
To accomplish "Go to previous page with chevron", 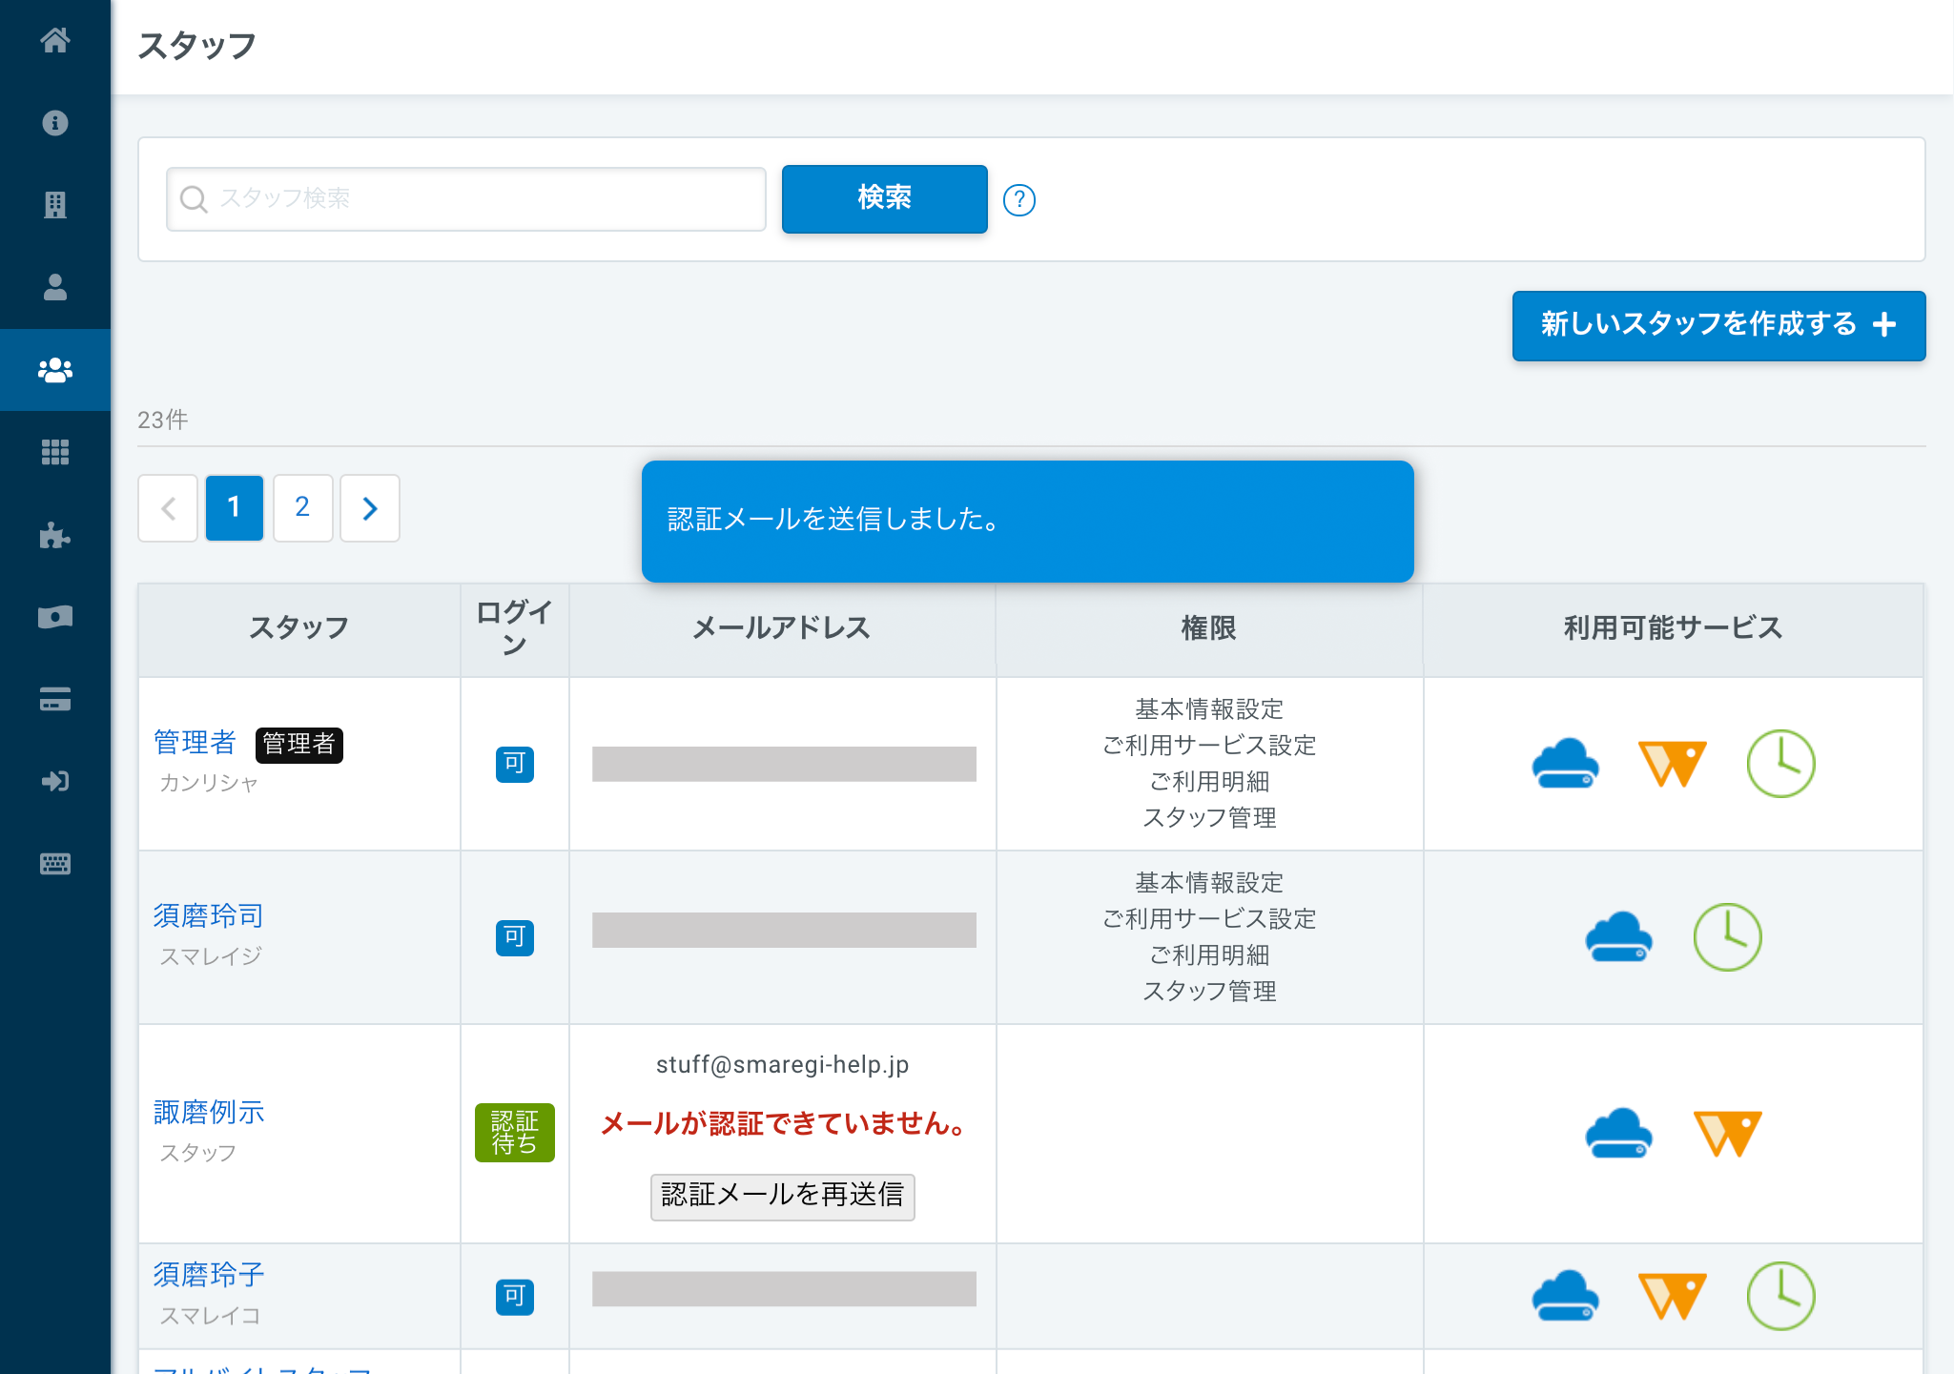I will click(x=168, y=508).
